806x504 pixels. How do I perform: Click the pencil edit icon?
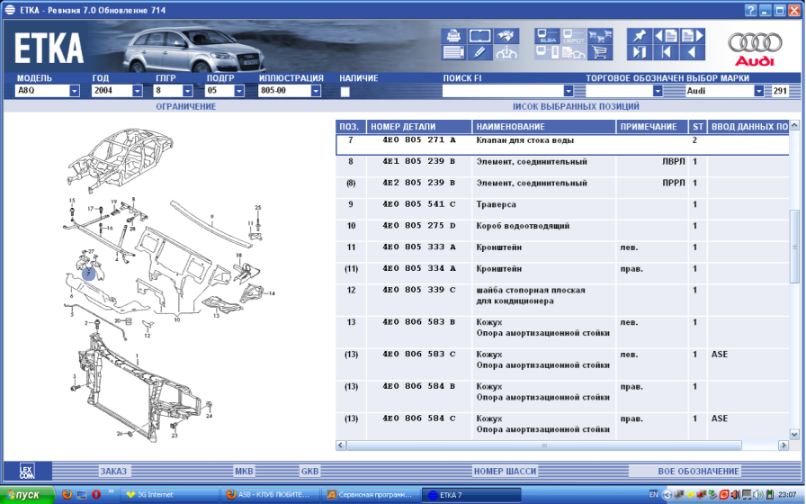pos(479,53)
